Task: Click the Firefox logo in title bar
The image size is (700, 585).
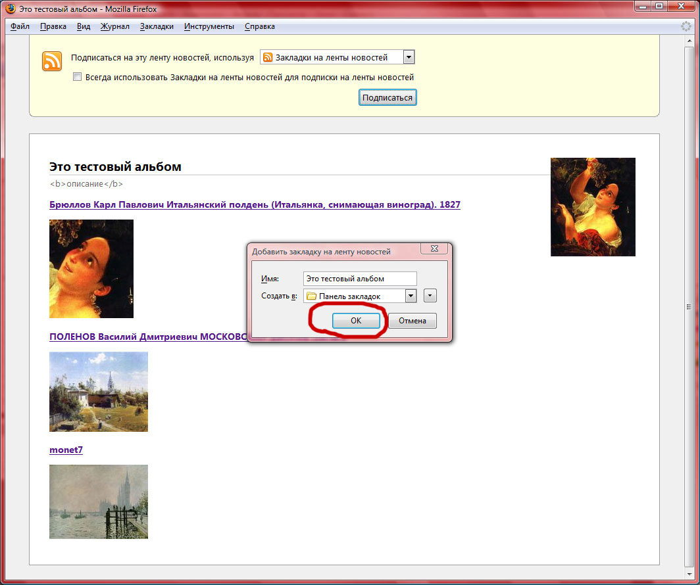Action: pyautogui.click(x=11, y=9)
